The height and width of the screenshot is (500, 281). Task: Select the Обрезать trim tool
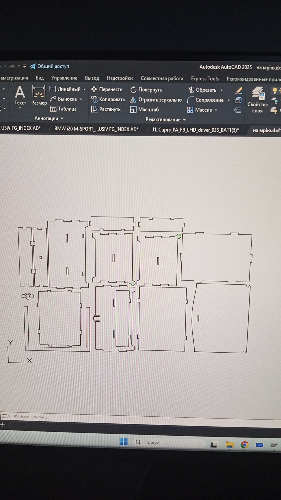tap(202, 90)
